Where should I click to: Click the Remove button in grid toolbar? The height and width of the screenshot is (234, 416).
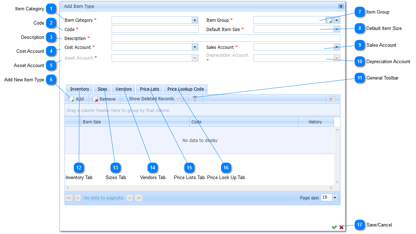(x=104, y=99)
